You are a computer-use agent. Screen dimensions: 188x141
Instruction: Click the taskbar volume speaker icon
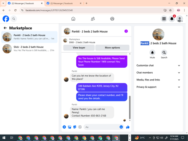coord(162,138)
